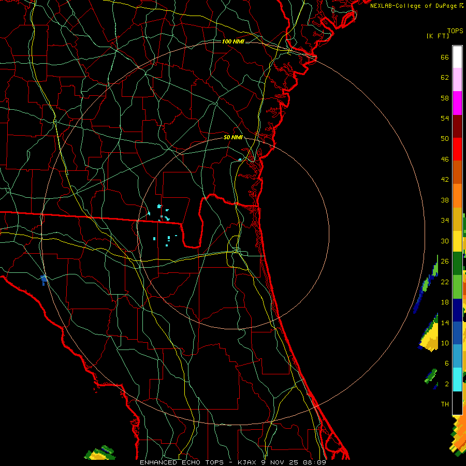This screenshot has width=466, height=466.
Task: Select the 50 legend value
Action: (445, 139)
